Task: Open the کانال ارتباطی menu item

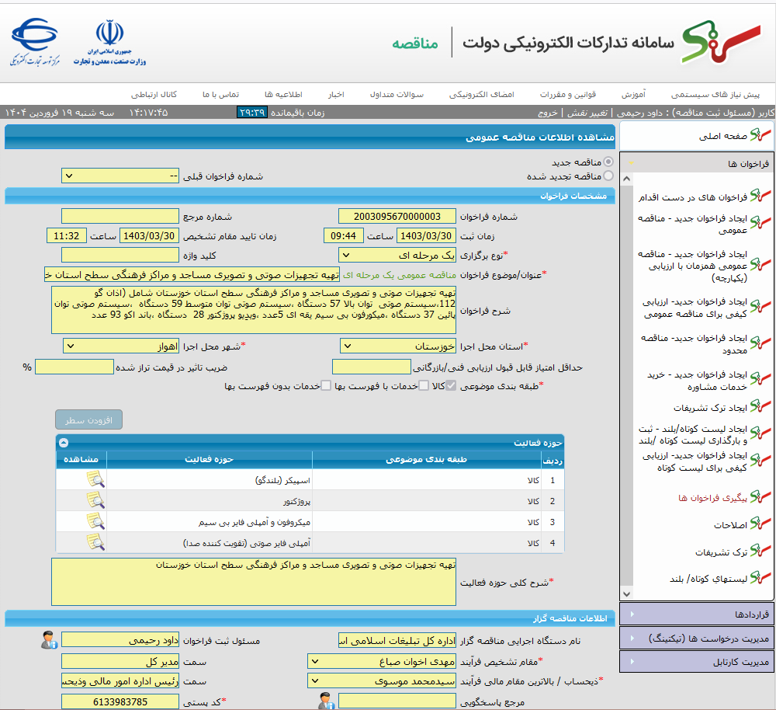Action: [x=154, y=94]
